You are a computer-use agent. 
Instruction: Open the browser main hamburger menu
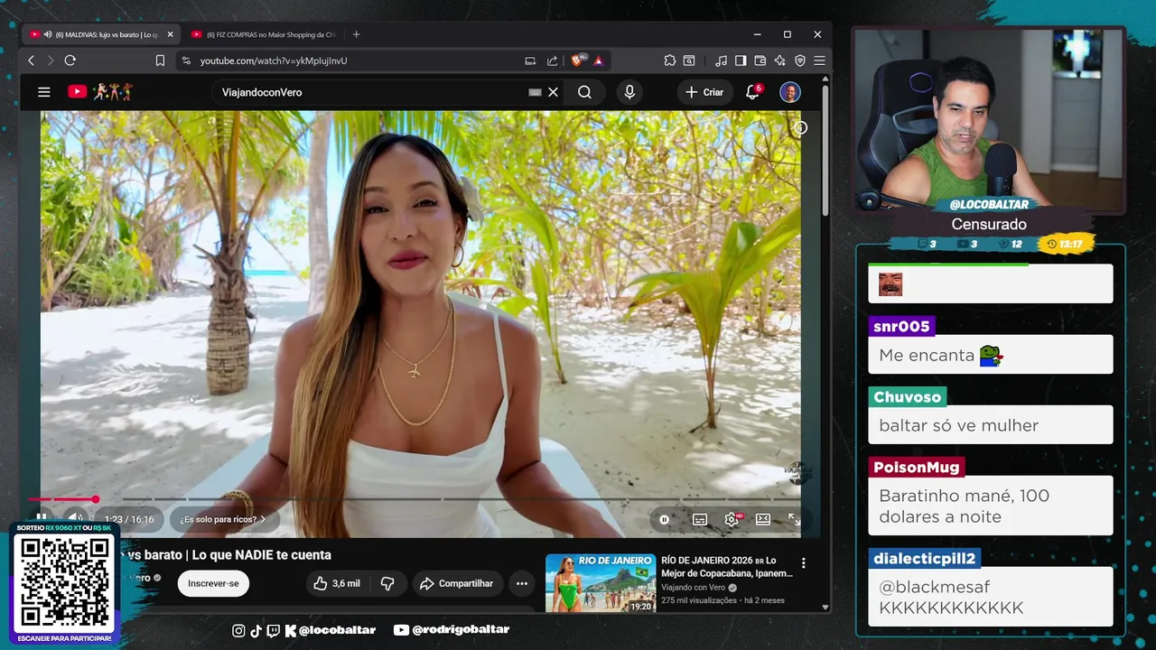click(819, 60)
